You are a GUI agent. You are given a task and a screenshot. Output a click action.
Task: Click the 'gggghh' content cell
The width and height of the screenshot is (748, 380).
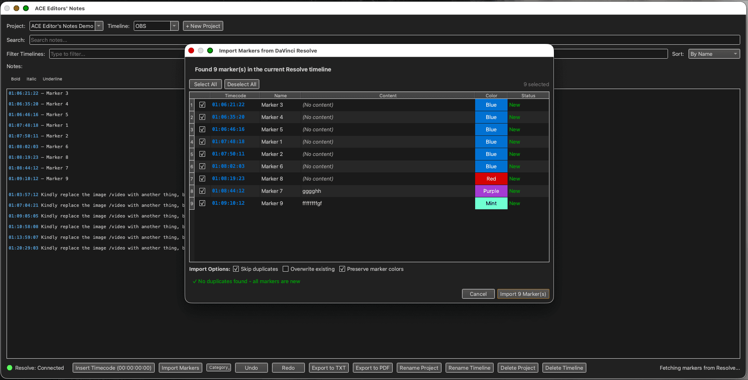point(388,191)
